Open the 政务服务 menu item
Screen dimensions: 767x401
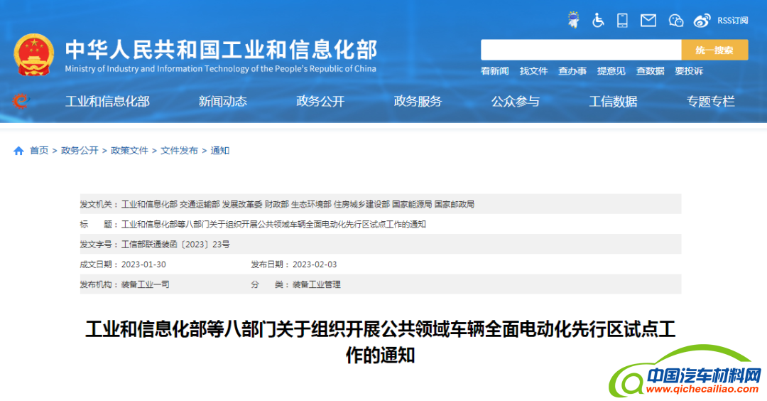[x=418, y=102]
